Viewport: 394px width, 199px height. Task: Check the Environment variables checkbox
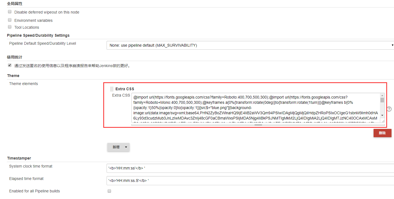pyautogui.click(x=10, y=20)
